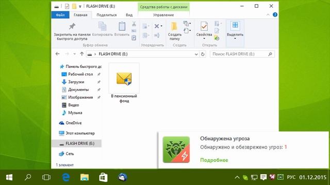Click the Rename icon in Упорядочить group
The image size is (330, 185).
[x=157, y=35]
